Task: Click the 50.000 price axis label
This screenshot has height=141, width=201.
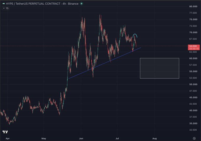Action: click(193, 84)
